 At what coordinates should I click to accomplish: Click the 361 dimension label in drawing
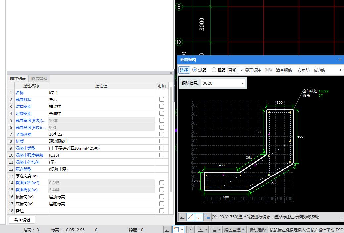tap(249, 157)
